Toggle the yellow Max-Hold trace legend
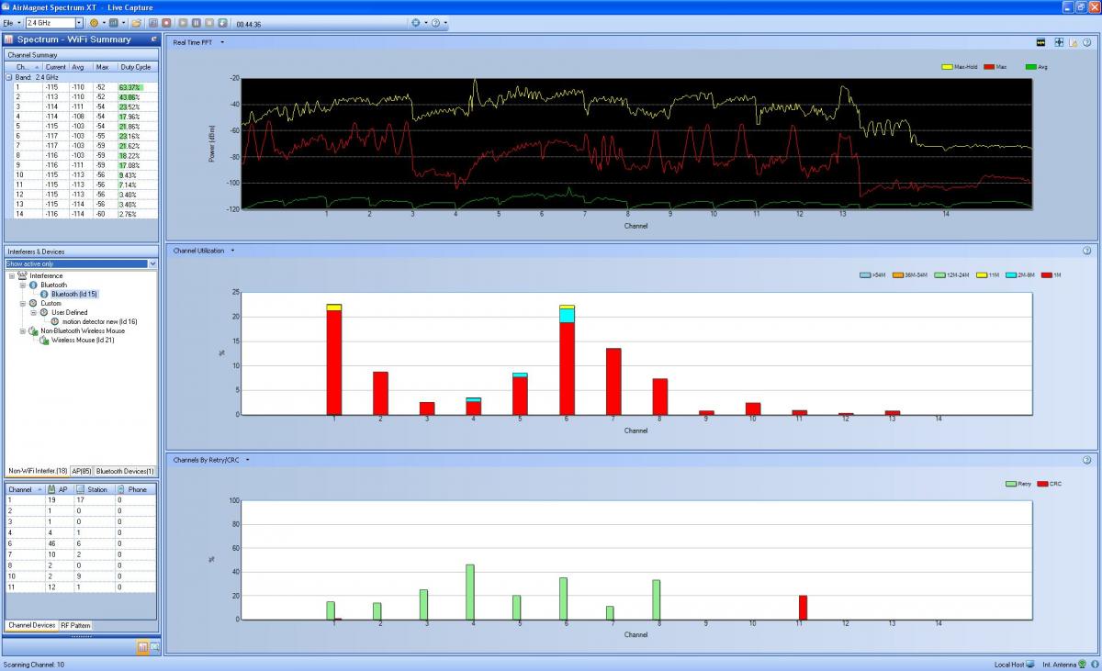Screen dimensions: 1102x671 pos(947,67)
